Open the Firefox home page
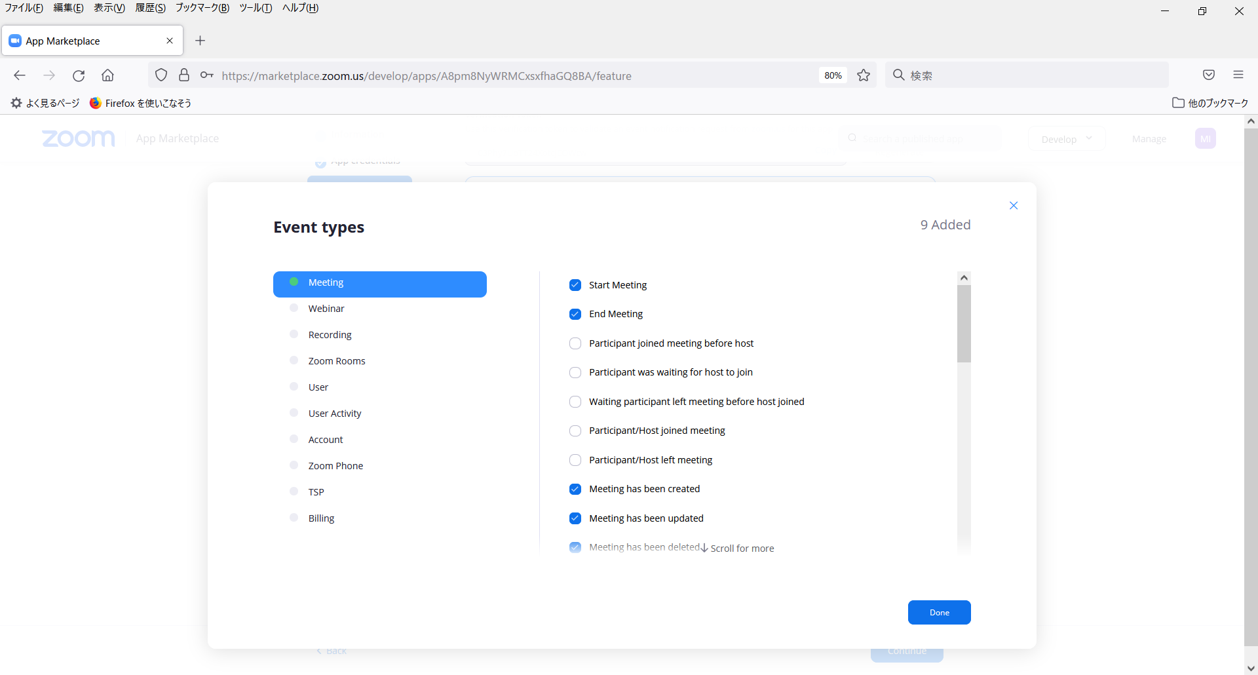This screenshot has width=1258, height=675. [x=107, y=75]
